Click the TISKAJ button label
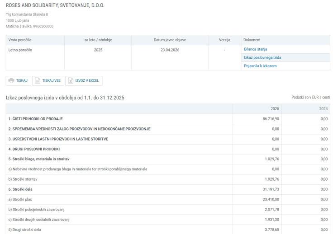This screenshot has height=234, width=333. coord(22,80)
